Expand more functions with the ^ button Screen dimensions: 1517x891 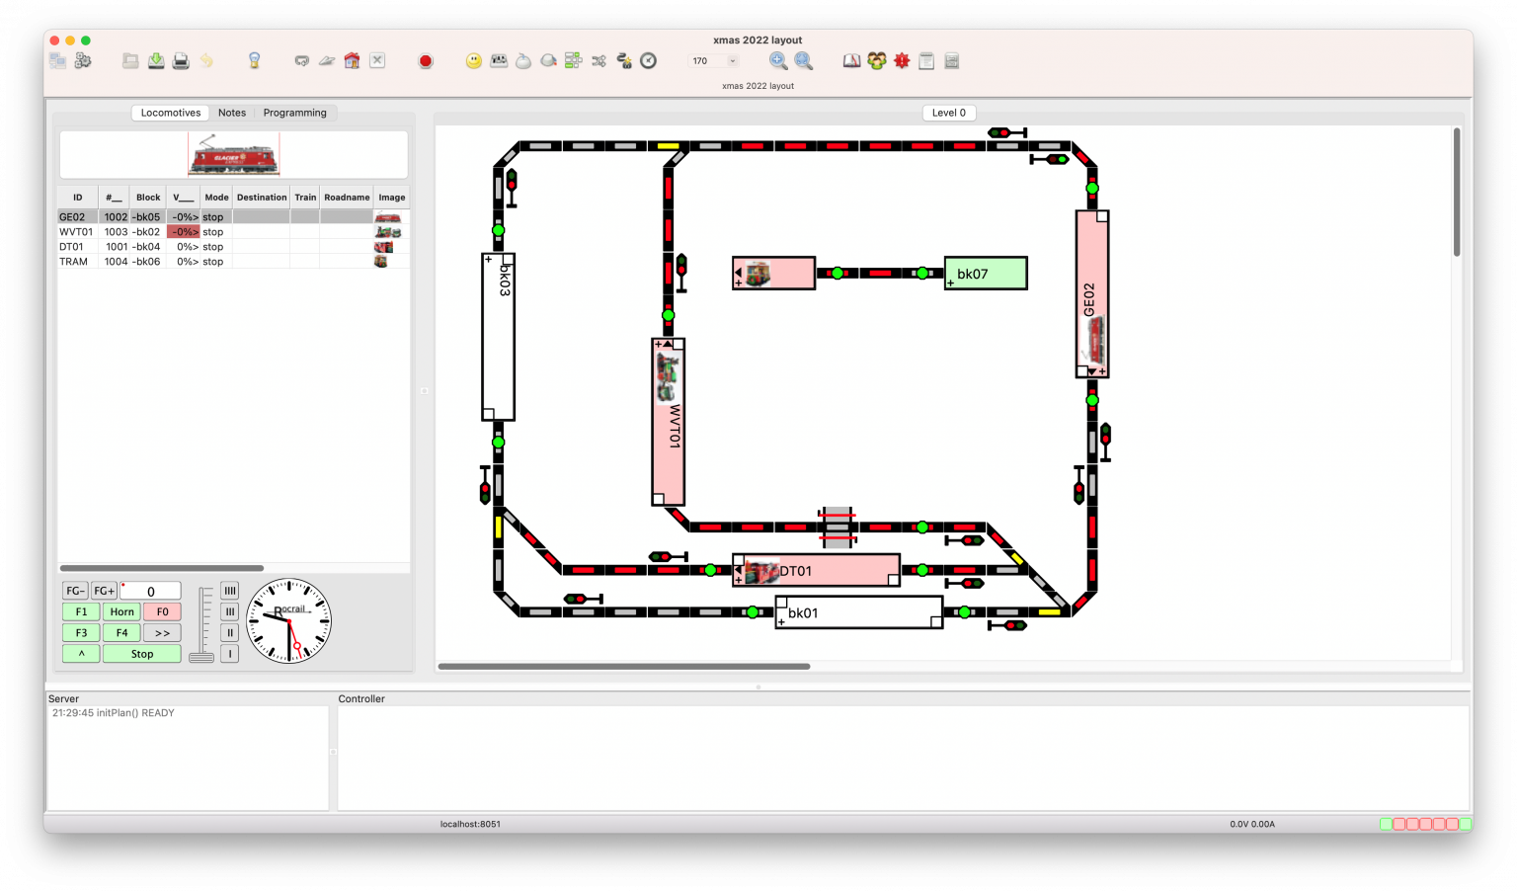(x=81, y=653)
